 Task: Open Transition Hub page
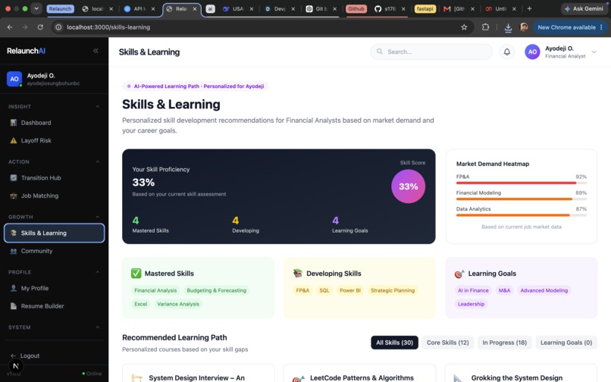coord(54,178)
